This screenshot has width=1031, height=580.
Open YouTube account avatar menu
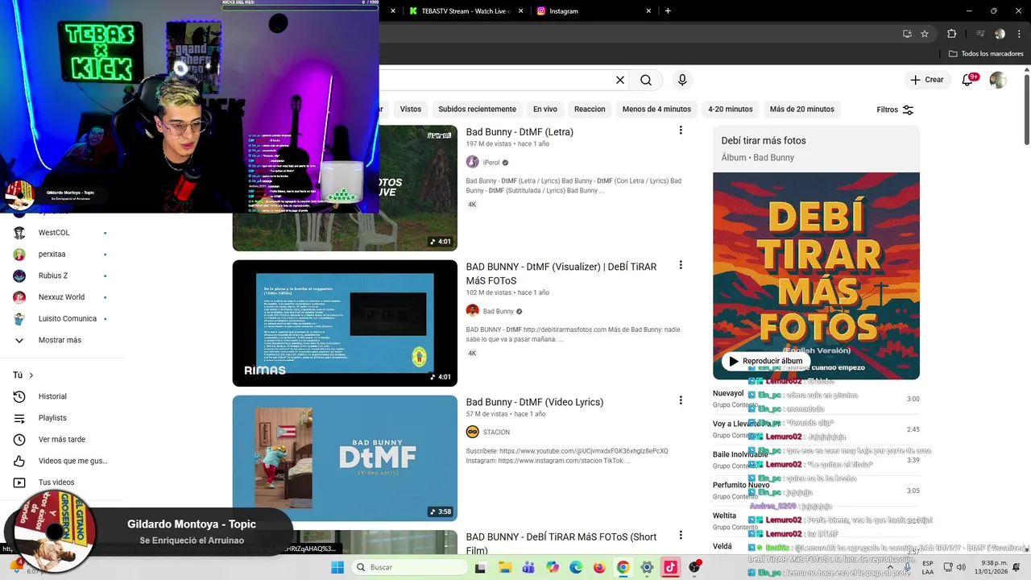(998, 80)
